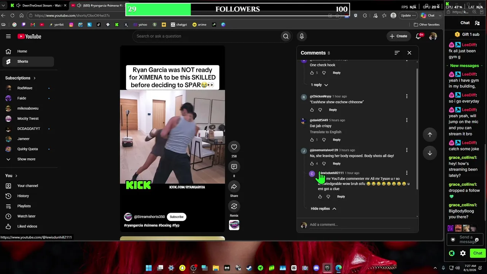Screen dimensions: 487x274
Task: Open Shorts in the sidebar
Action: 28,62
